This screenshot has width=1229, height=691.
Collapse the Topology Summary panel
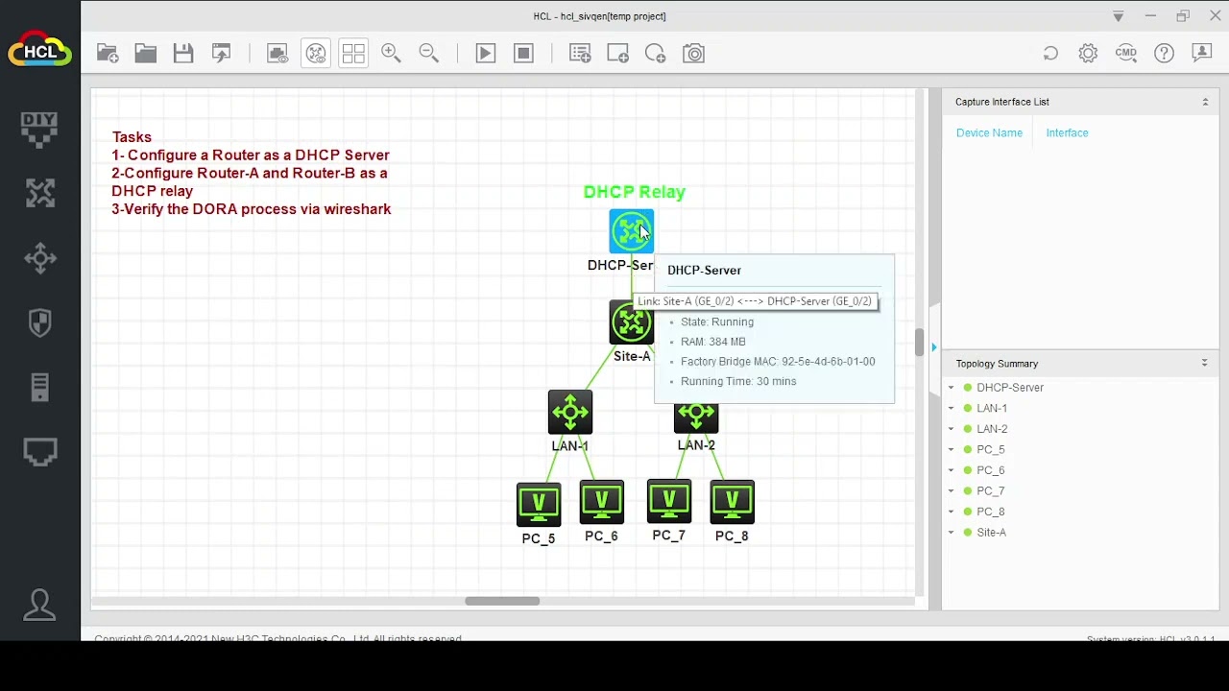point(1205,364)
